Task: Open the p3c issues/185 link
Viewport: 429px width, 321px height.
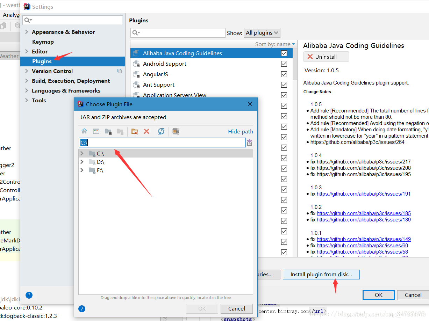Action: click(x=364, y=213)
